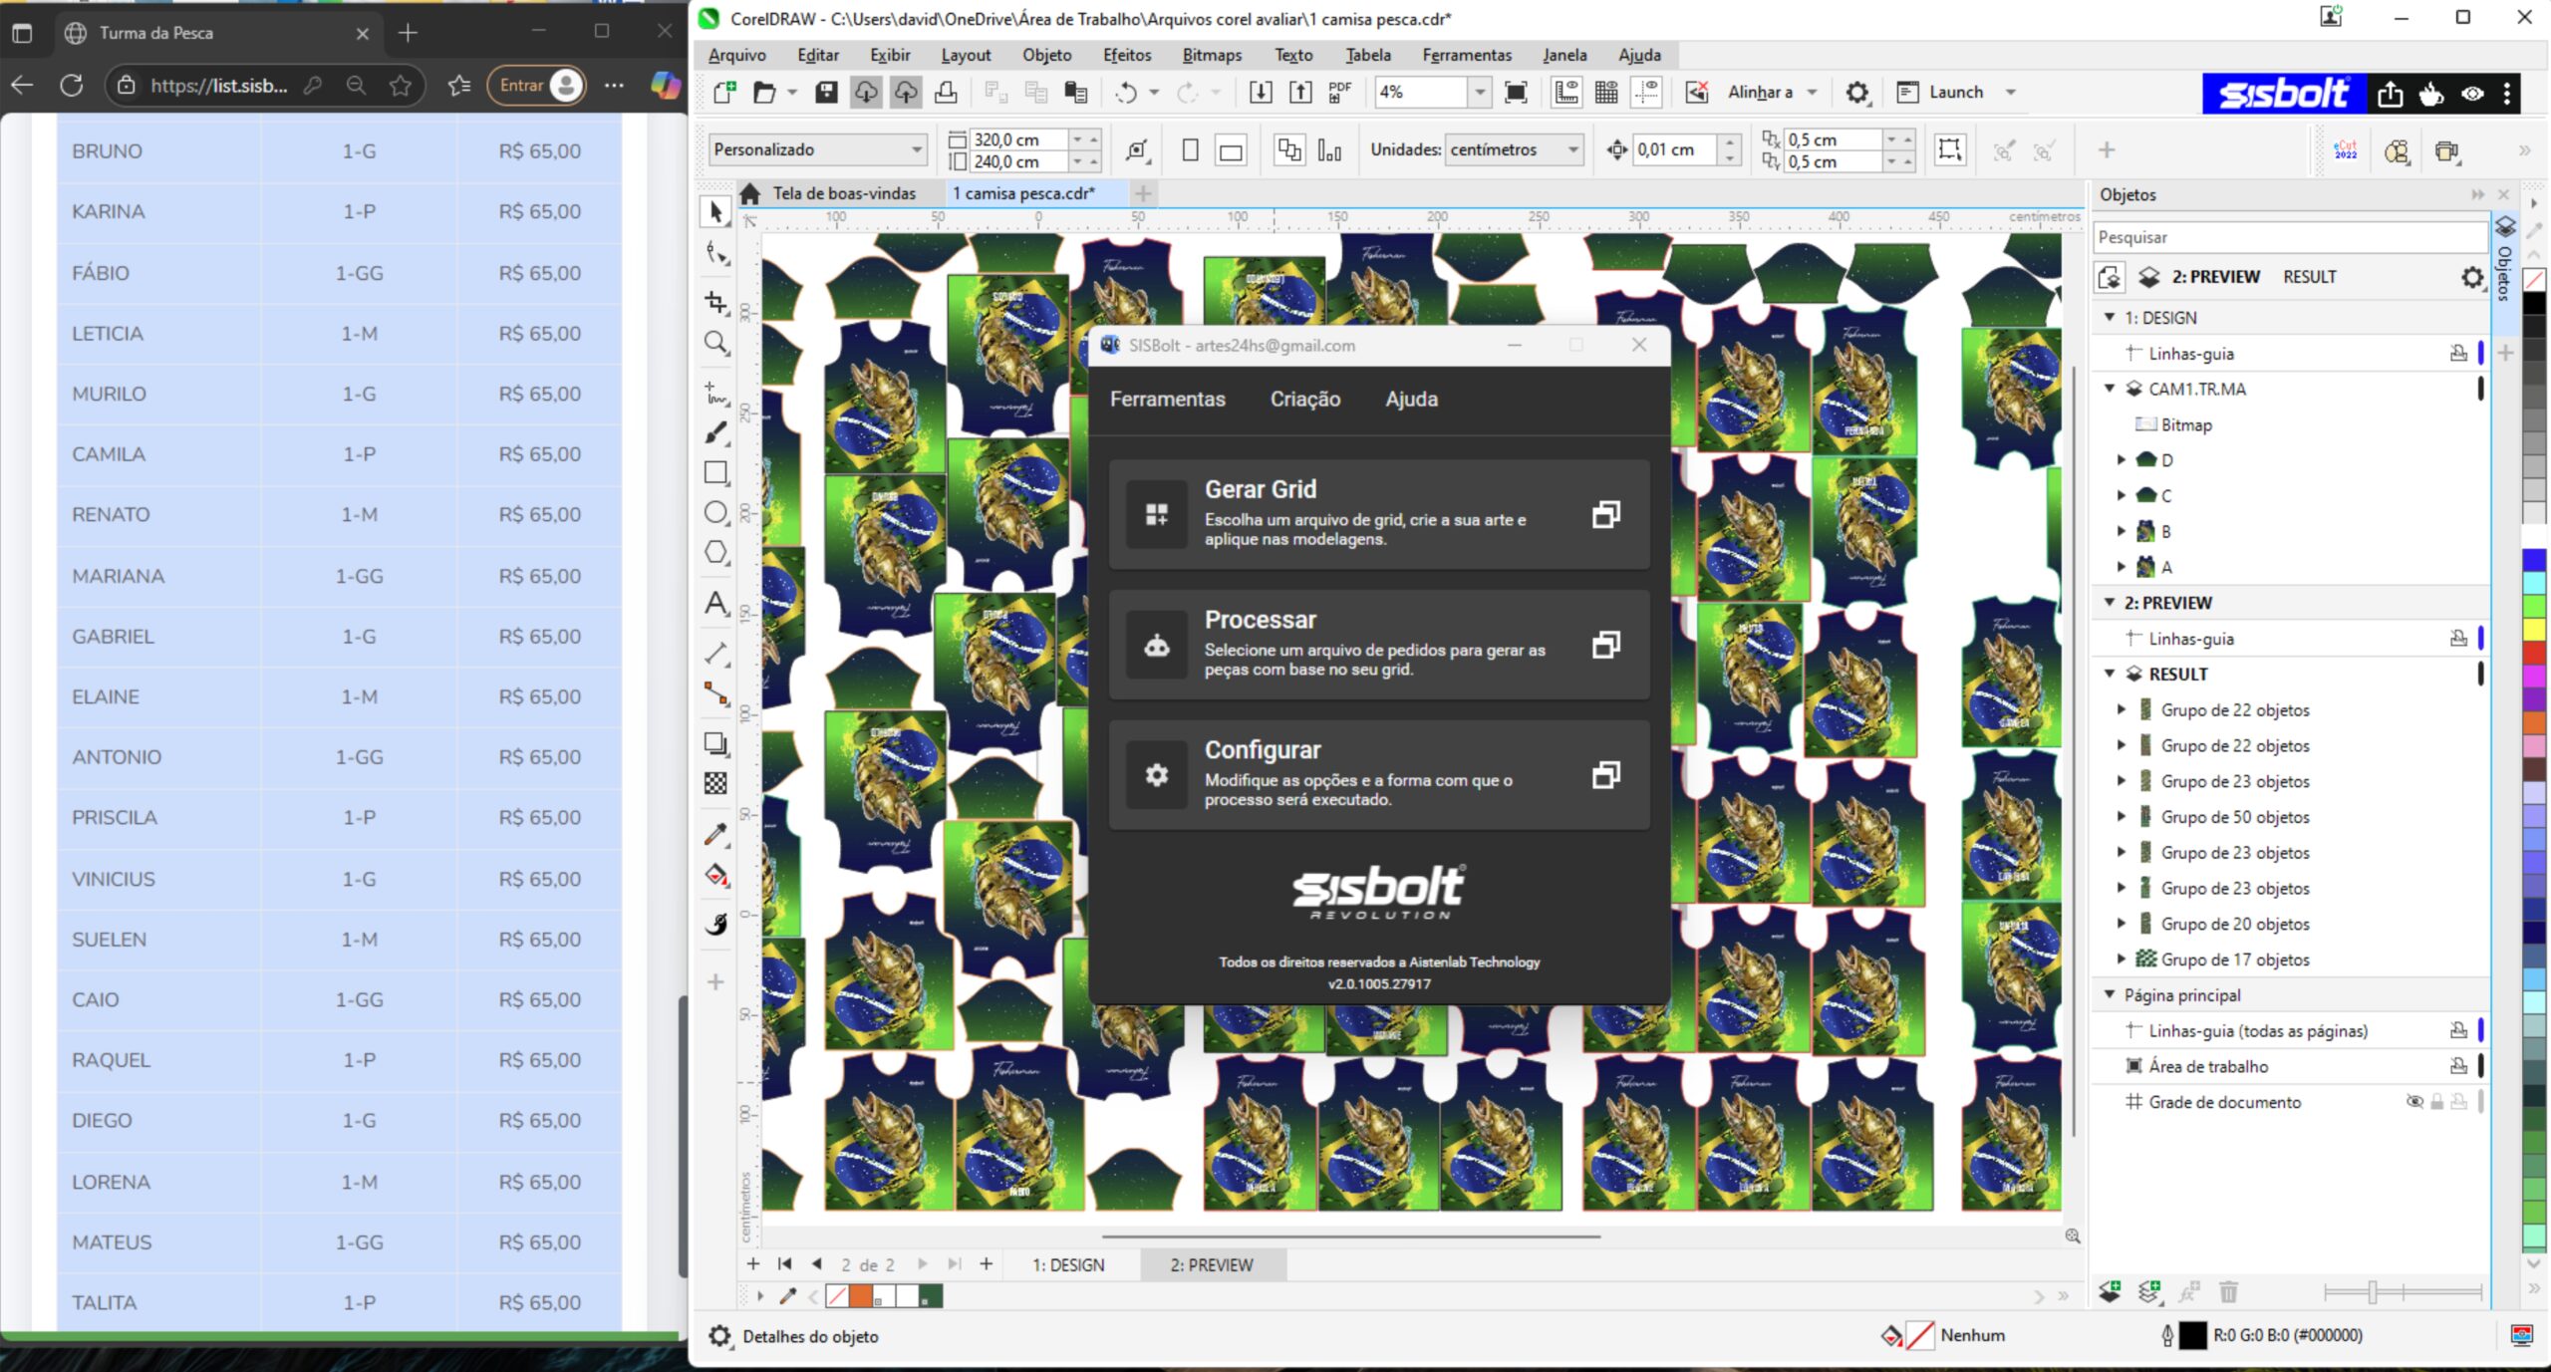Toggle print icon for Área de trabalho

[2458, 1065]
